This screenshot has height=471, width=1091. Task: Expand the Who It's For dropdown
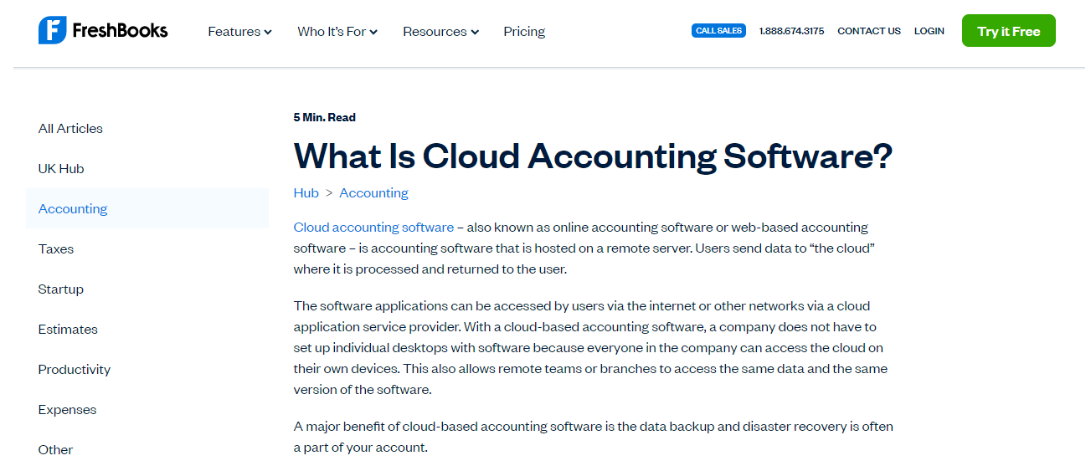337,32
